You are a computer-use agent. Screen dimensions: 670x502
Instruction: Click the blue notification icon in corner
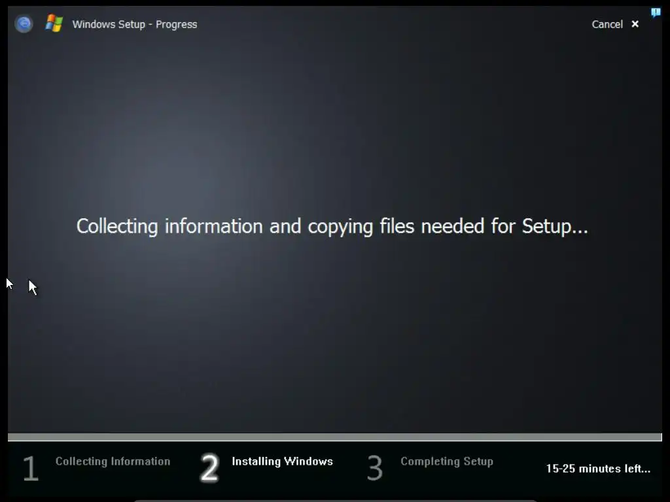pyautogui.click(x=656, y=13)
